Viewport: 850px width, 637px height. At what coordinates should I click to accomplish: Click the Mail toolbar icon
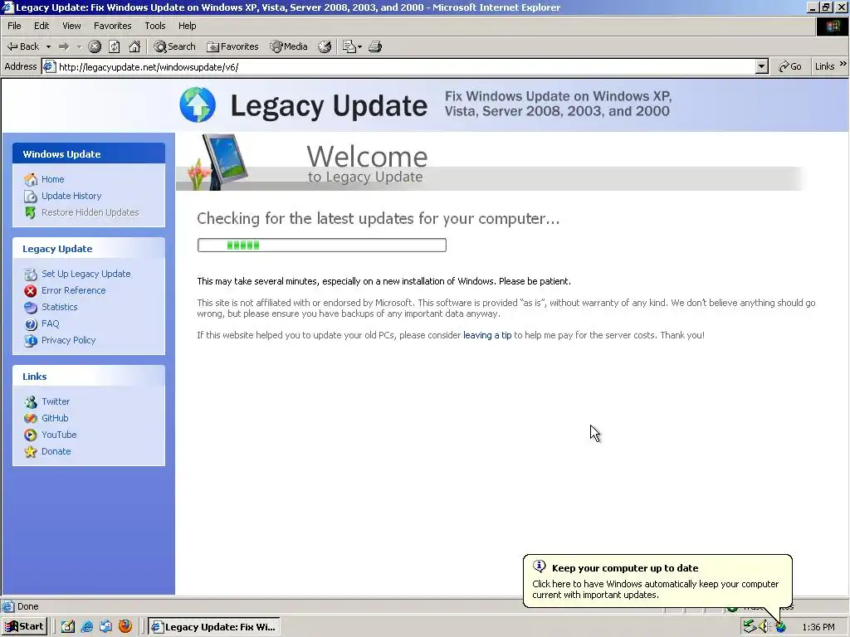[x=349, y=46]
